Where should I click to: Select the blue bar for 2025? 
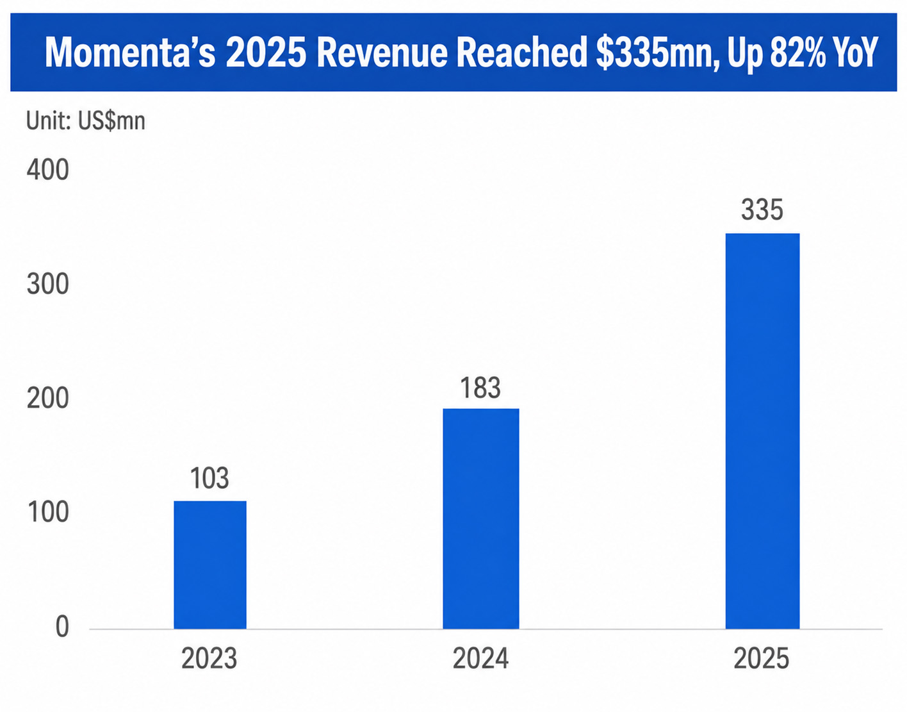coord(763,431)
